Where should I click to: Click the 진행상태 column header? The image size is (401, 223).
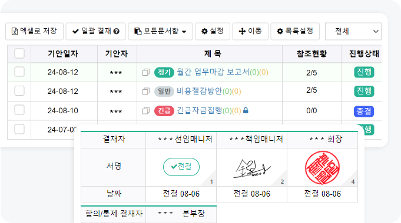(364, 54)
